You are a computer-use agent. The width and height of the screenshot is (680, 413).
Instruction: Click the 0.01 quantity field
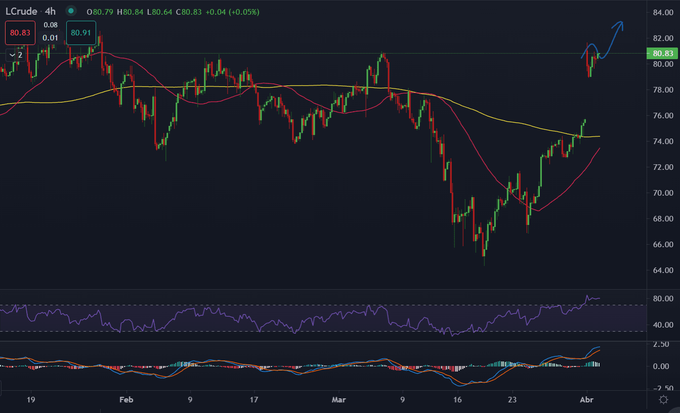[x=51, y=37]
